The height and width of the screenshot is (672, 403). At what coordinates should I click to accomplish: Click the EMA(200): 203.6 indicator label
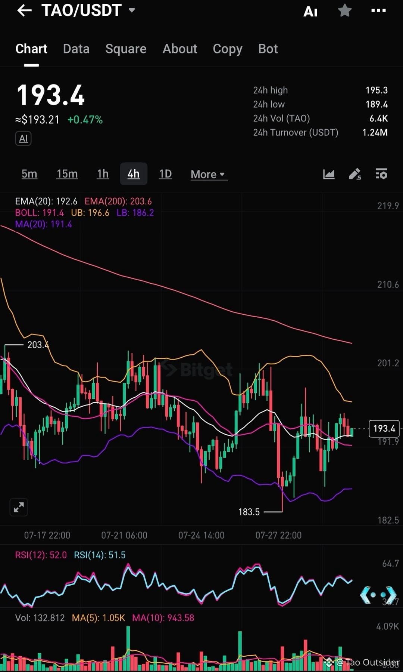118,201
